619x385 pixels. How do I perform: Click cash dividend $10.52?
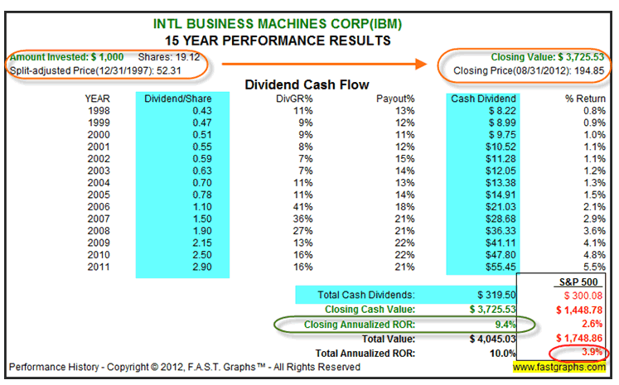pos(501,147)
